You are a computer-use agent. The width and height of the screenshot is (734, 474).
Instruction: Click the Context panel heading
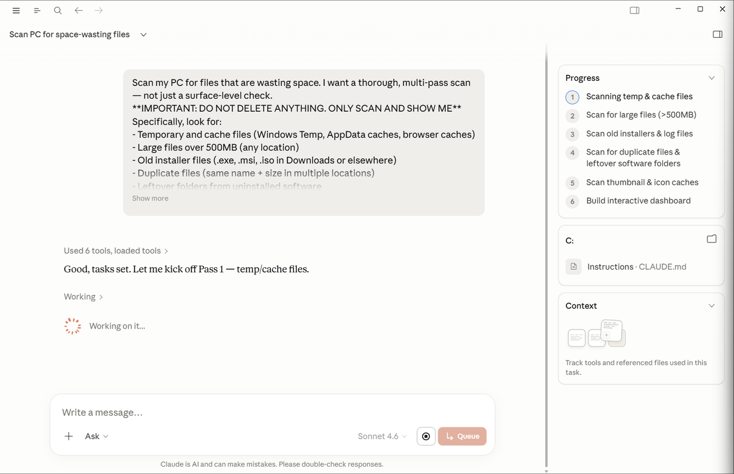point(581,306)
